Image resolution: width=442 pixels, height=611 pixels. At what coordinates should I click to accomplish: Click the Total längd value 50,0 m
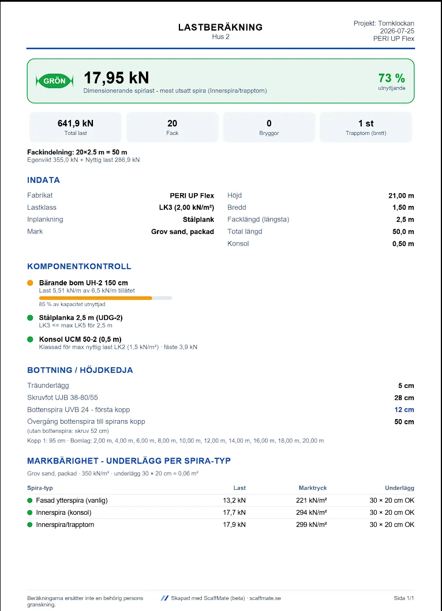coord(403,232)
